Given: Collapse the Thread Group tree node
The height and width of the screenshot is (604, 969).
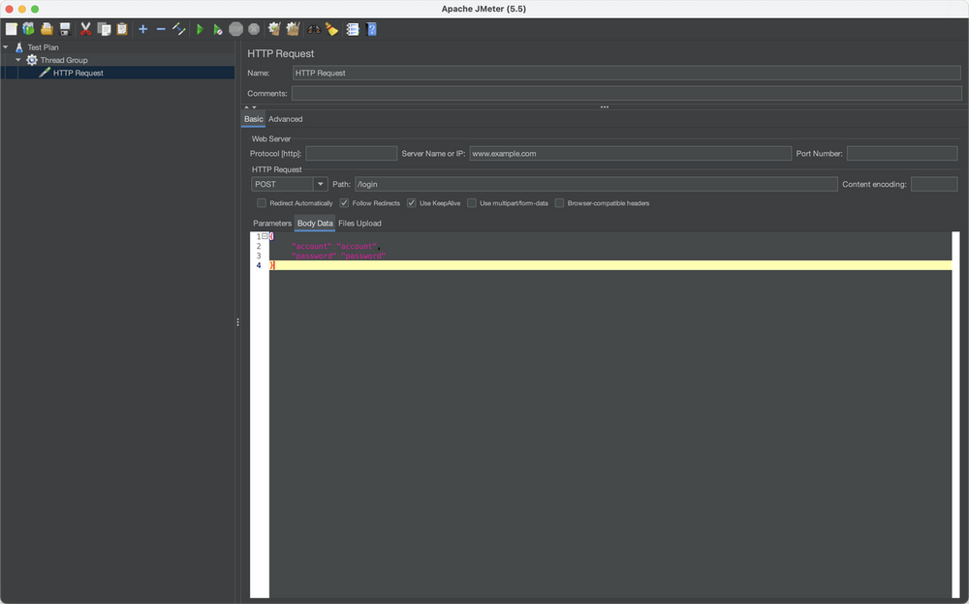Looking at the screenshot, I should (17, 60).
